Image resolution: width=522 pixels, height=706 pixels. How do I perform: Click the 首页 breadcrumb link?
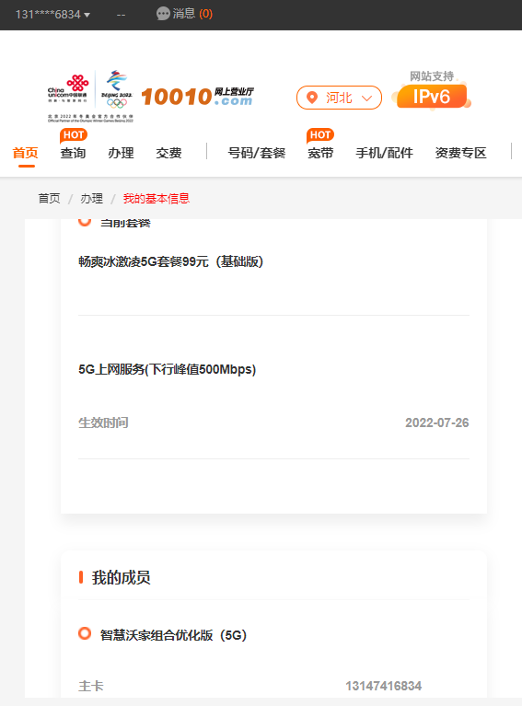click(x=49, y=199)
